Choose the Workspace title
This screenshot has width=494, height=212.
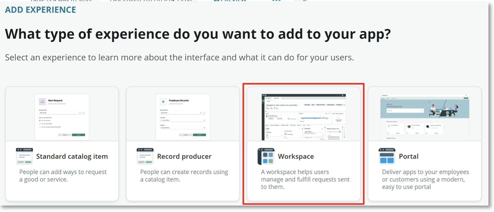(296, 157)
